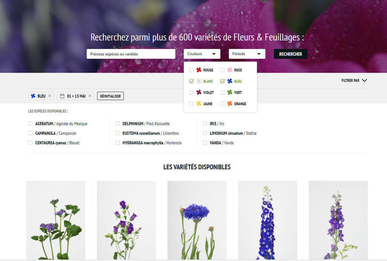387x261 pixels.
Task: Click the orange flower icon for Orange
Action: point(229,104)
